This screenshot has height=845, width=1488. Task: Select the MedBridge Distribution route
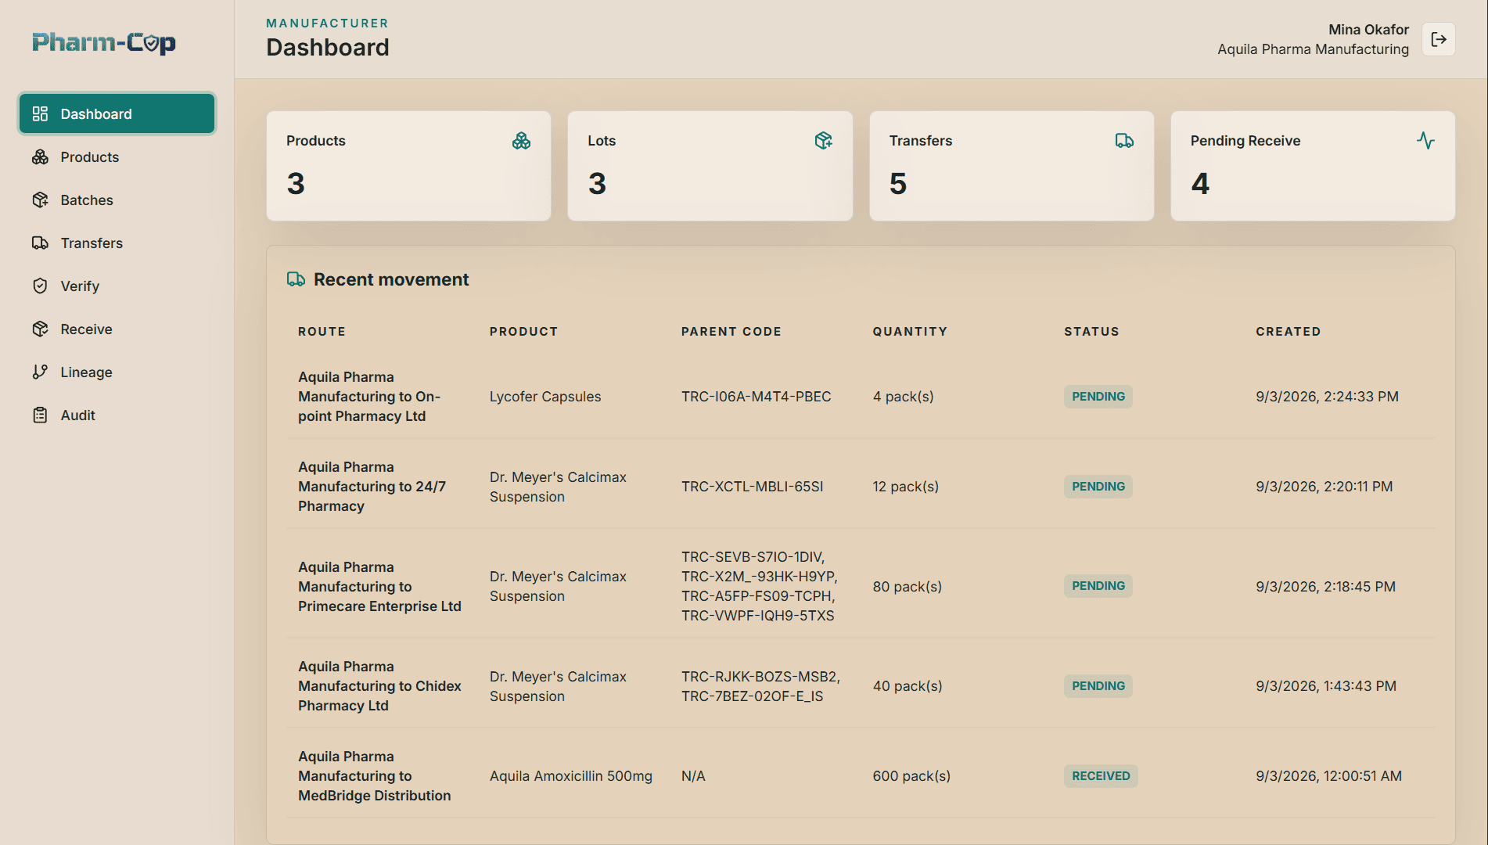(x=374, y=776)
